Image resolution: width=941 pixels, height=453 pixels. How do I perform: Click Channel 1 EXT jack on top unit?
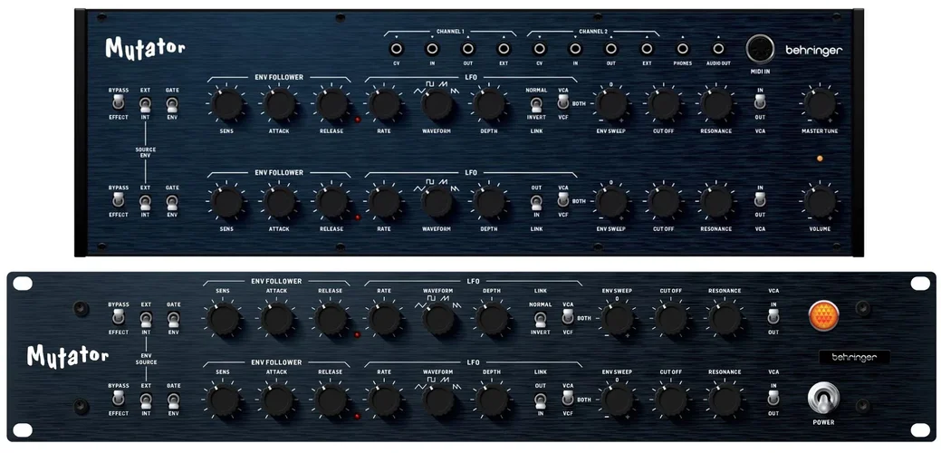504,49
